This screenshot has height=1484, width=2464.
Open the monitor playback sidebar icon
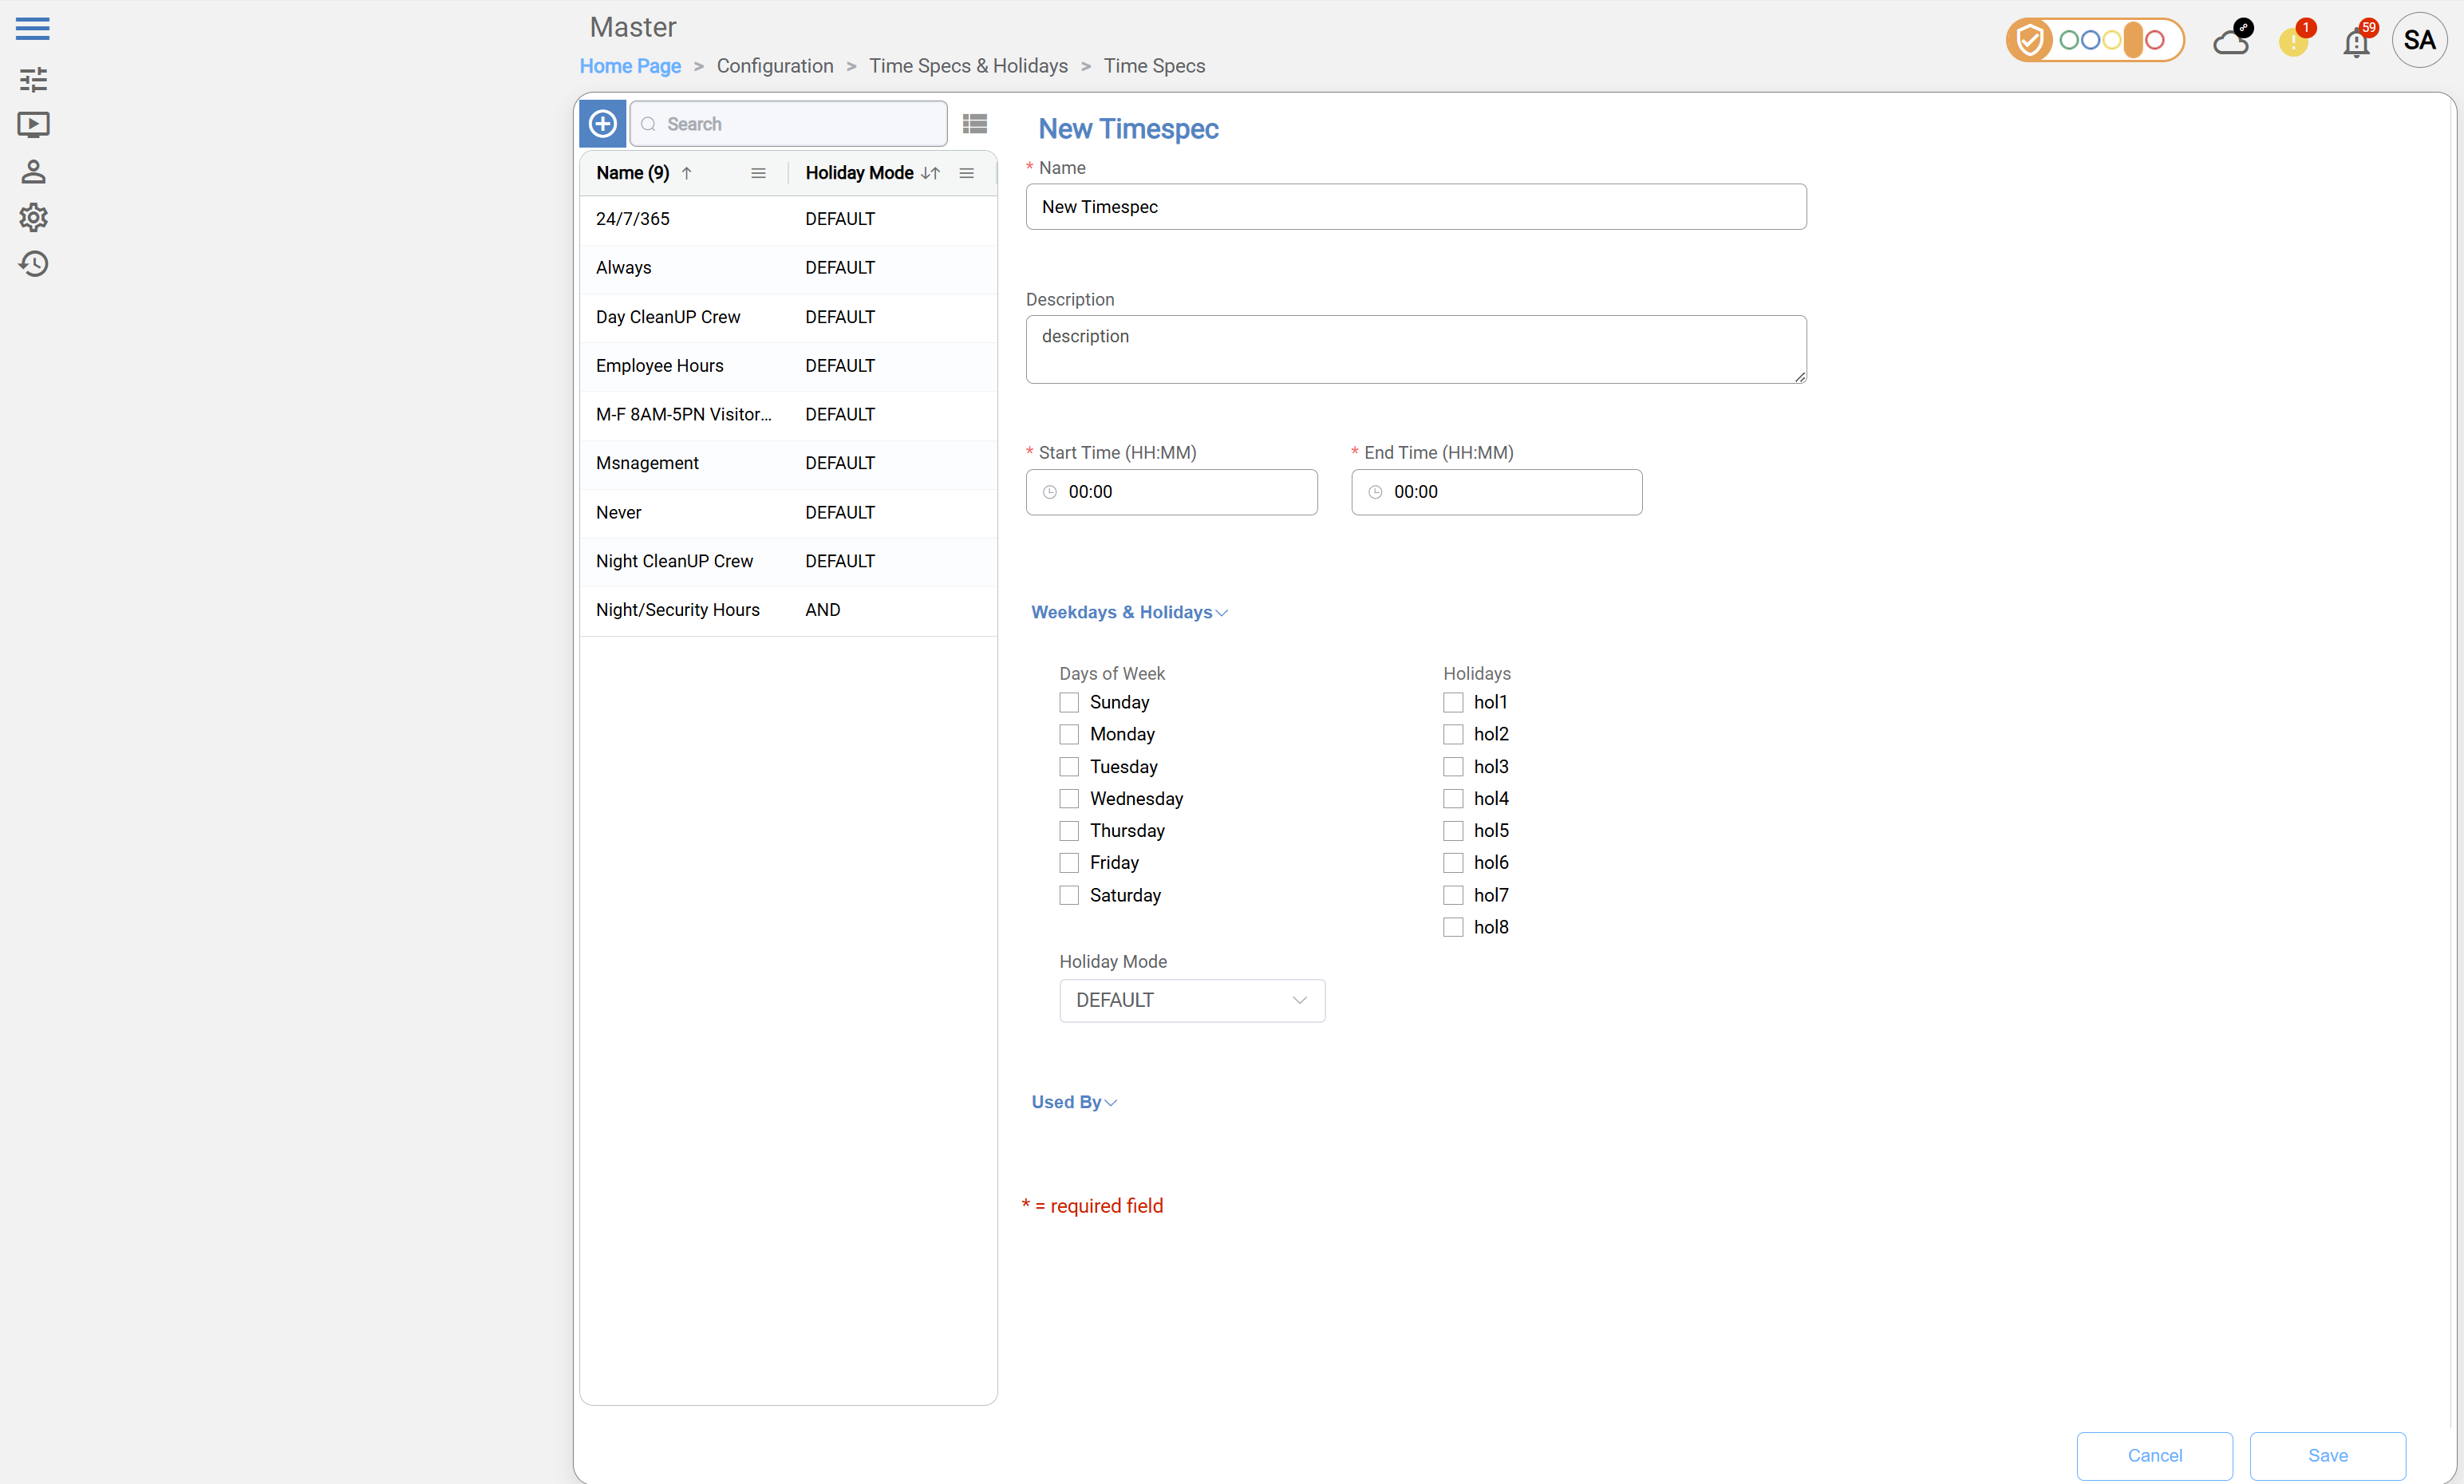pos(33,125)
